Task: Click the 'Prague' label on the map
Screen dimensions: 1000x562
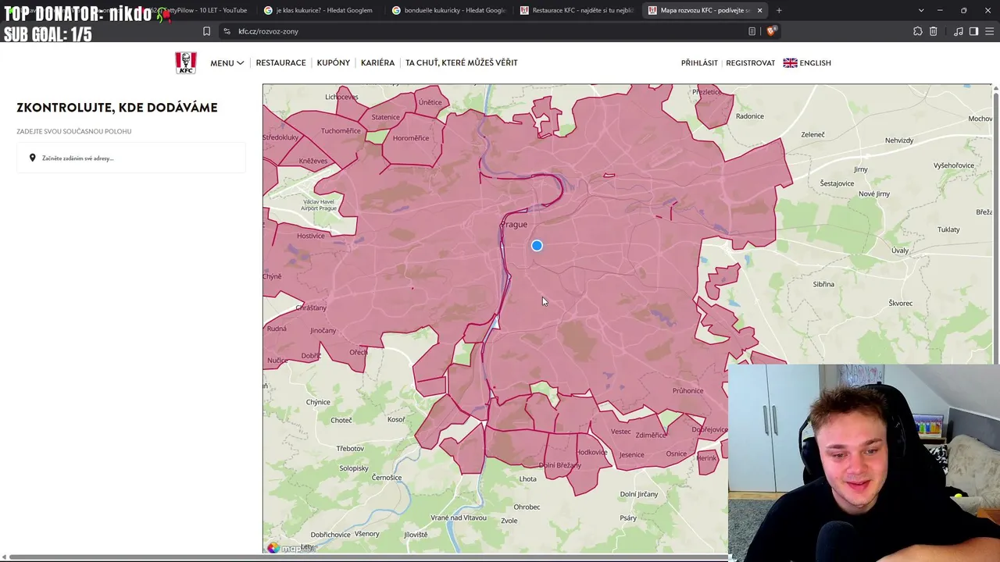Action: [513, 225]
